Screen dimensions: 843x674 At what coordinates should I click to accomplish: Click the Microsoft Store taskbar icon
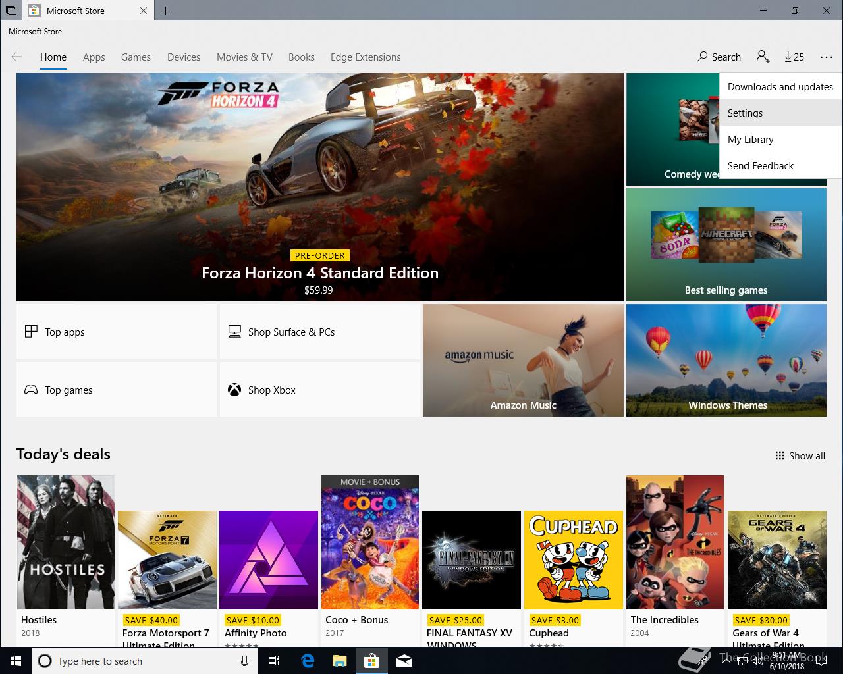click(x=371, y=661)
